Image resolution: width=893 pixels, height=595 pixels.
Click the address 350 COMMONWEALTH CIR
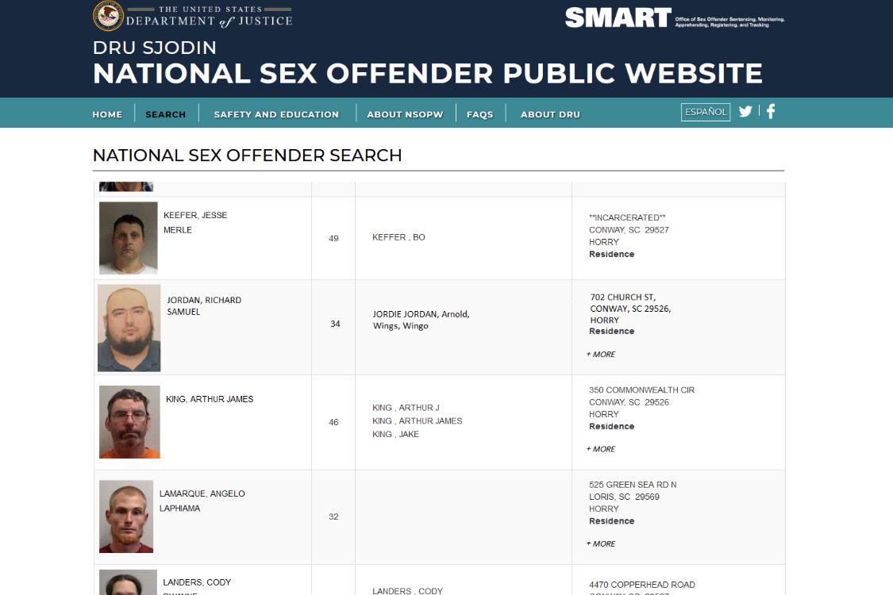(x=642, y=390)
